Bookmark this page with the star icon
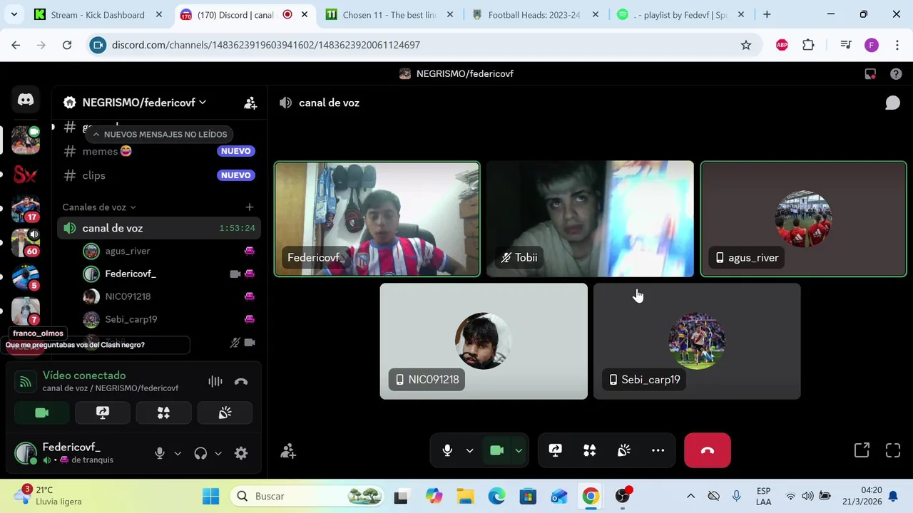Screen dimensions: 913x513 (x=746, y=45)
